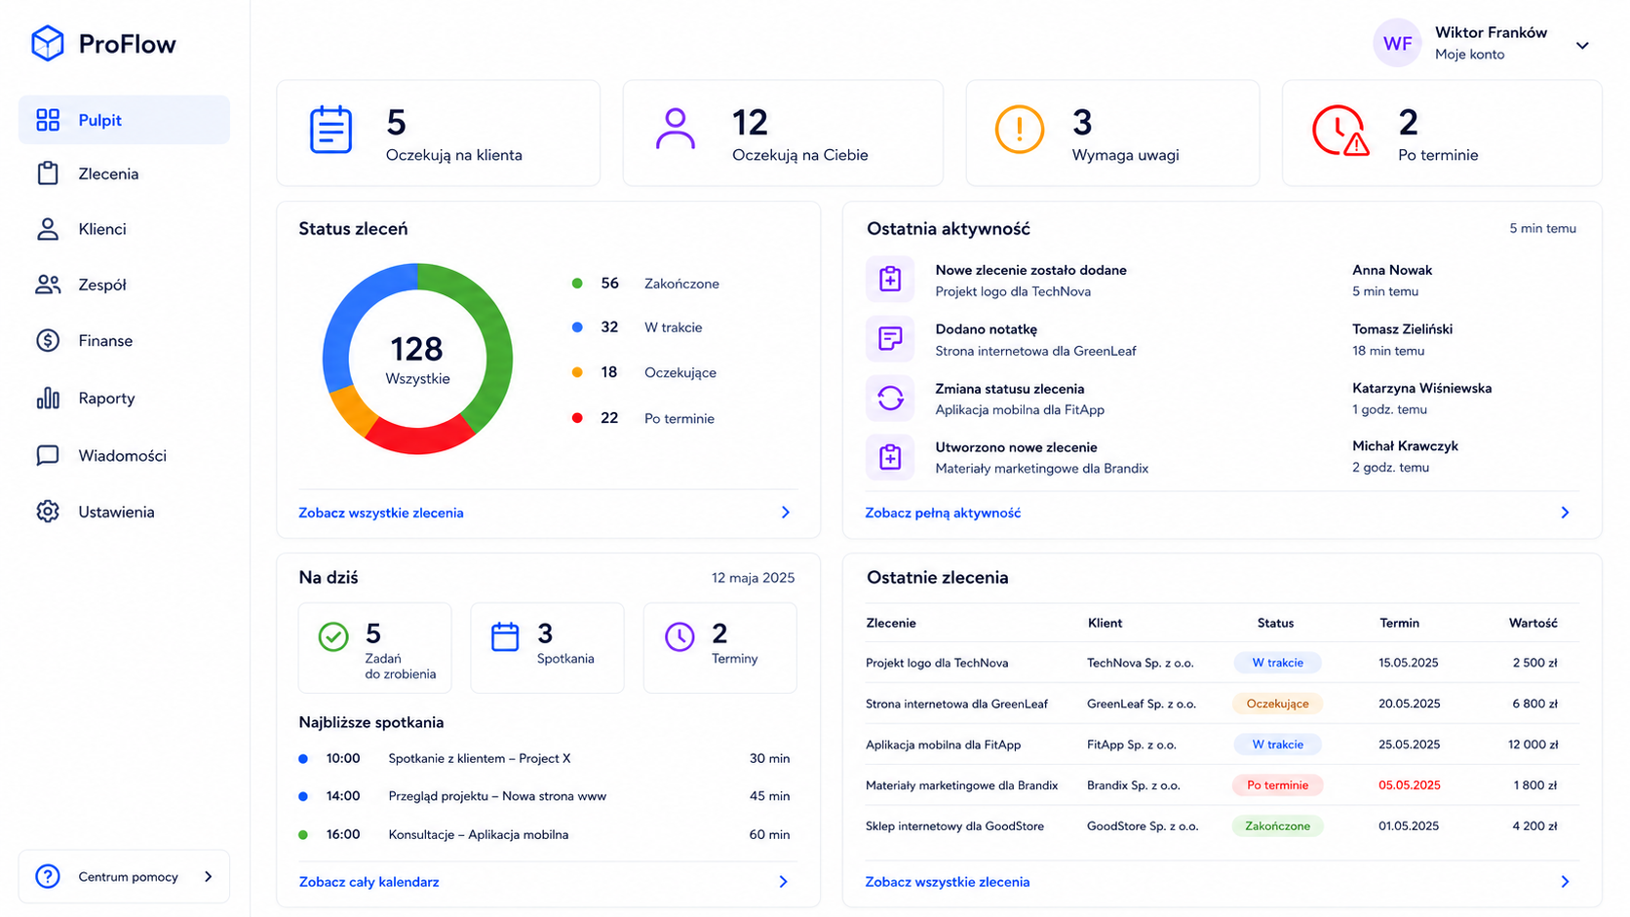This screenshot has height=917, width=1630.
Task: Click the note icon beside Dodano notatkę
Action: point(890,339)
